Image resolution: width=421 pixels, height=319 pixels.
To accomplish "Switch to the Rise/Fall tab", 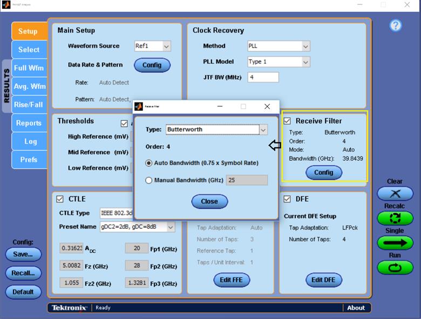I will point(28,105).
